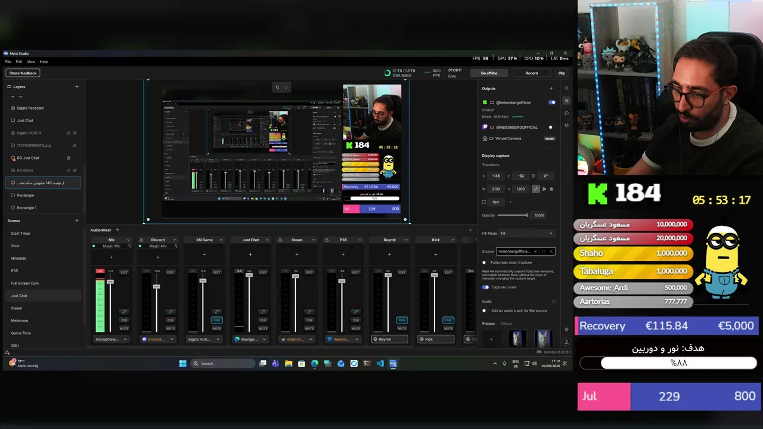The width and height of the screenshot is (763, 429).
Task: Add an effect to the Reymit channel
Action: (389, 254)
